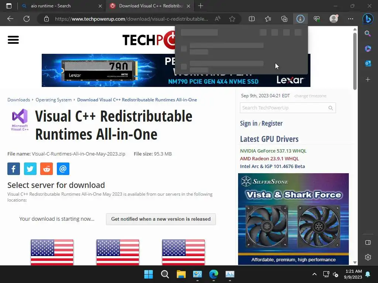Select the first US server flag
This screenshot has height=283, width=378.
tap(52, 252)
